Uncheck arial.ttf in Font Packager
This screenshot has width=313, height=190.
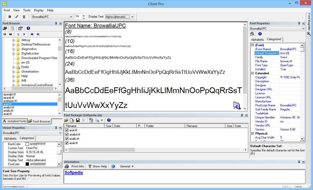tap(67, 130)
